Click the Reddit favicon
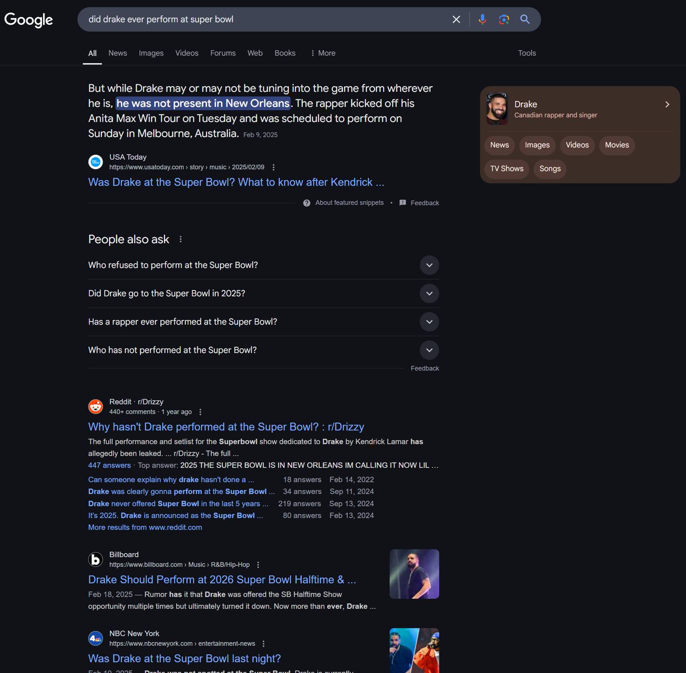 click(x=96, y=406)
